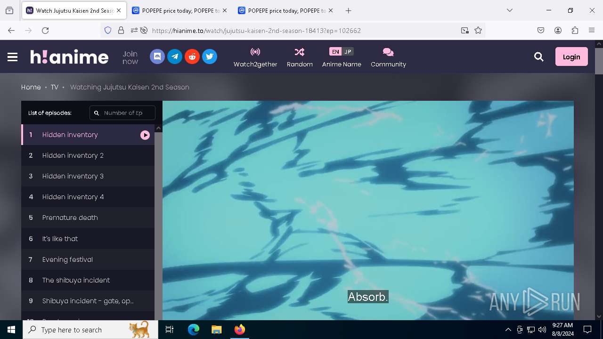Open Watch2gether live rooms
Screen dimensions: 603x339
(x=255, y=57)
